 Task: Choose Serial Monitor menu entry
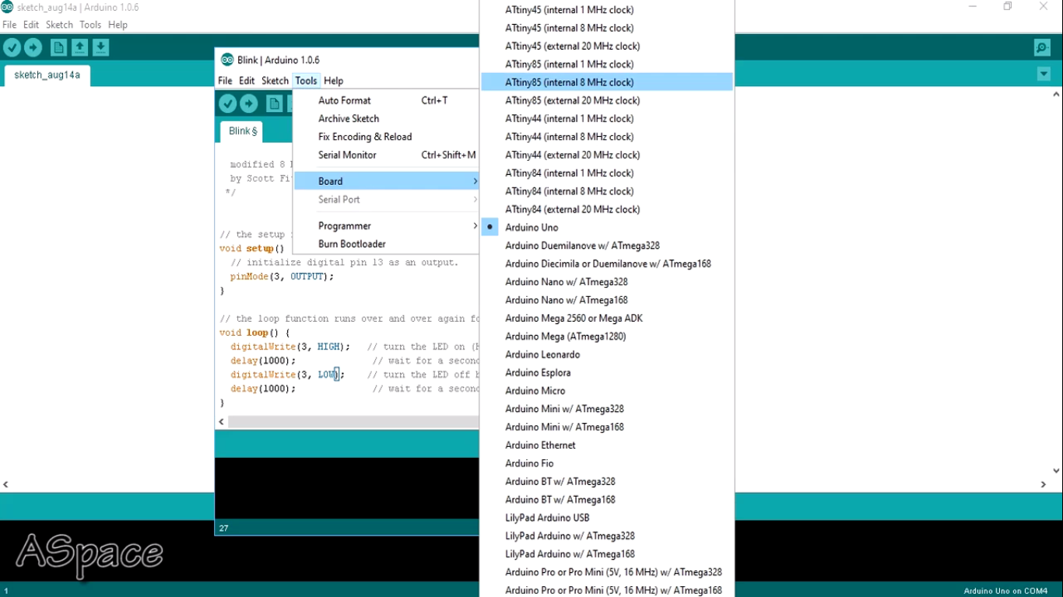[386, 155]
